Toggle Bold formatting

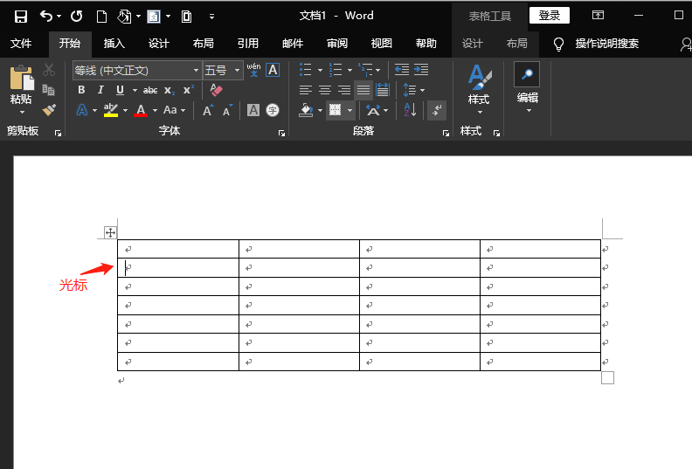click(x=81, y=90)
